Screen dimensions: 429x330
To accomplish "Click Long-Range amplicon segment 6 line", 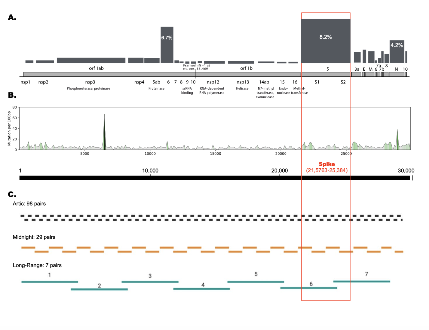I will (309, 288).
